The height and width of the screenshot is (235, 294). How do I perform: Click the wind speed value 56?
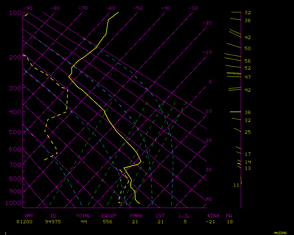point(248,61)
